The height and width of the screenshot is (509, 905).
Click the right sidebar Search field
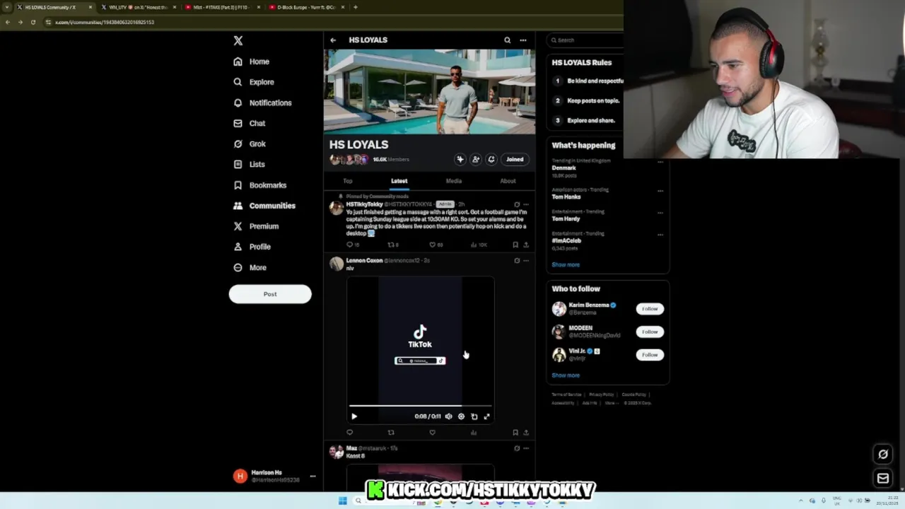click(585, 40)
